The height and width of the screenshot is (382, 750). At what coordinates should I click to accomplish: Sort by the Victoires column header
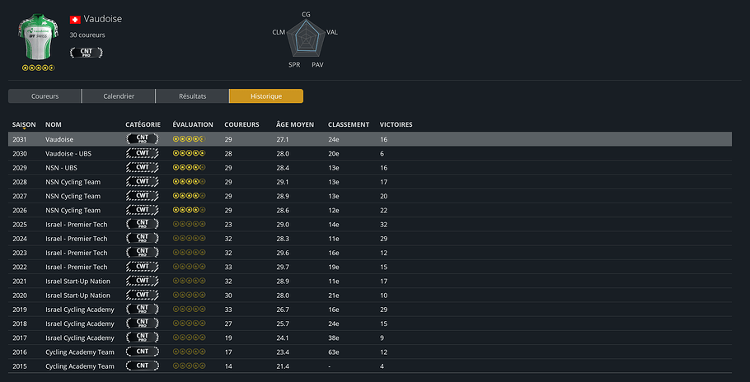[x=396, y=124]
